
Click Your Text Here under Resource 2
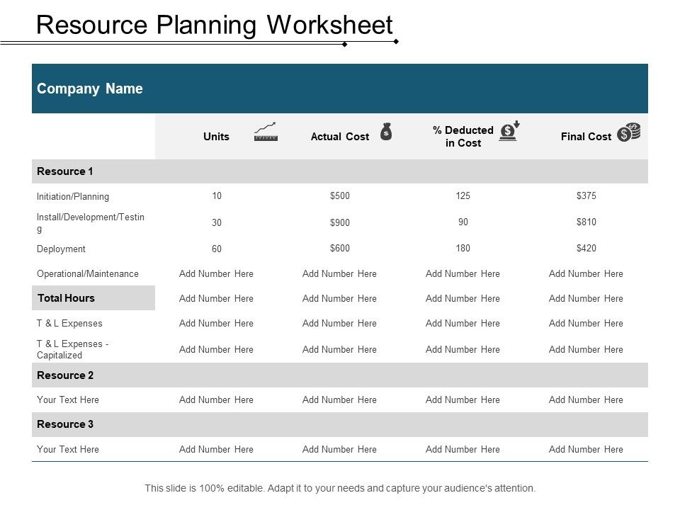tap(68, 399)
